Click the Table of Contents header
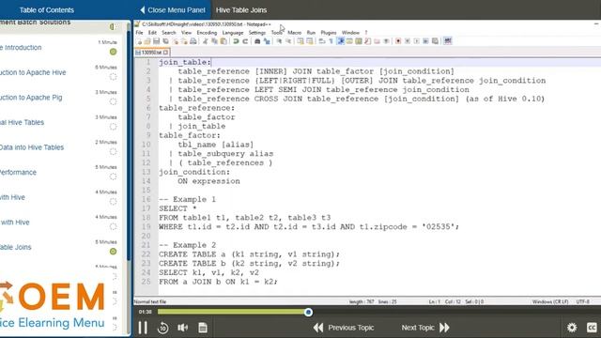The height and width of the screenshot is (338, 601). pyautogui.click(x=47, y=10)
